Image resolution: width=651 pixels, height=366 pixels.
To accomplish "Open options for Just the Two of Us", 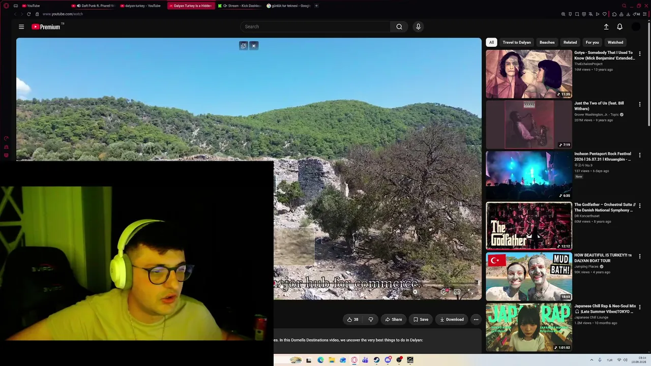I will point(640,104).
